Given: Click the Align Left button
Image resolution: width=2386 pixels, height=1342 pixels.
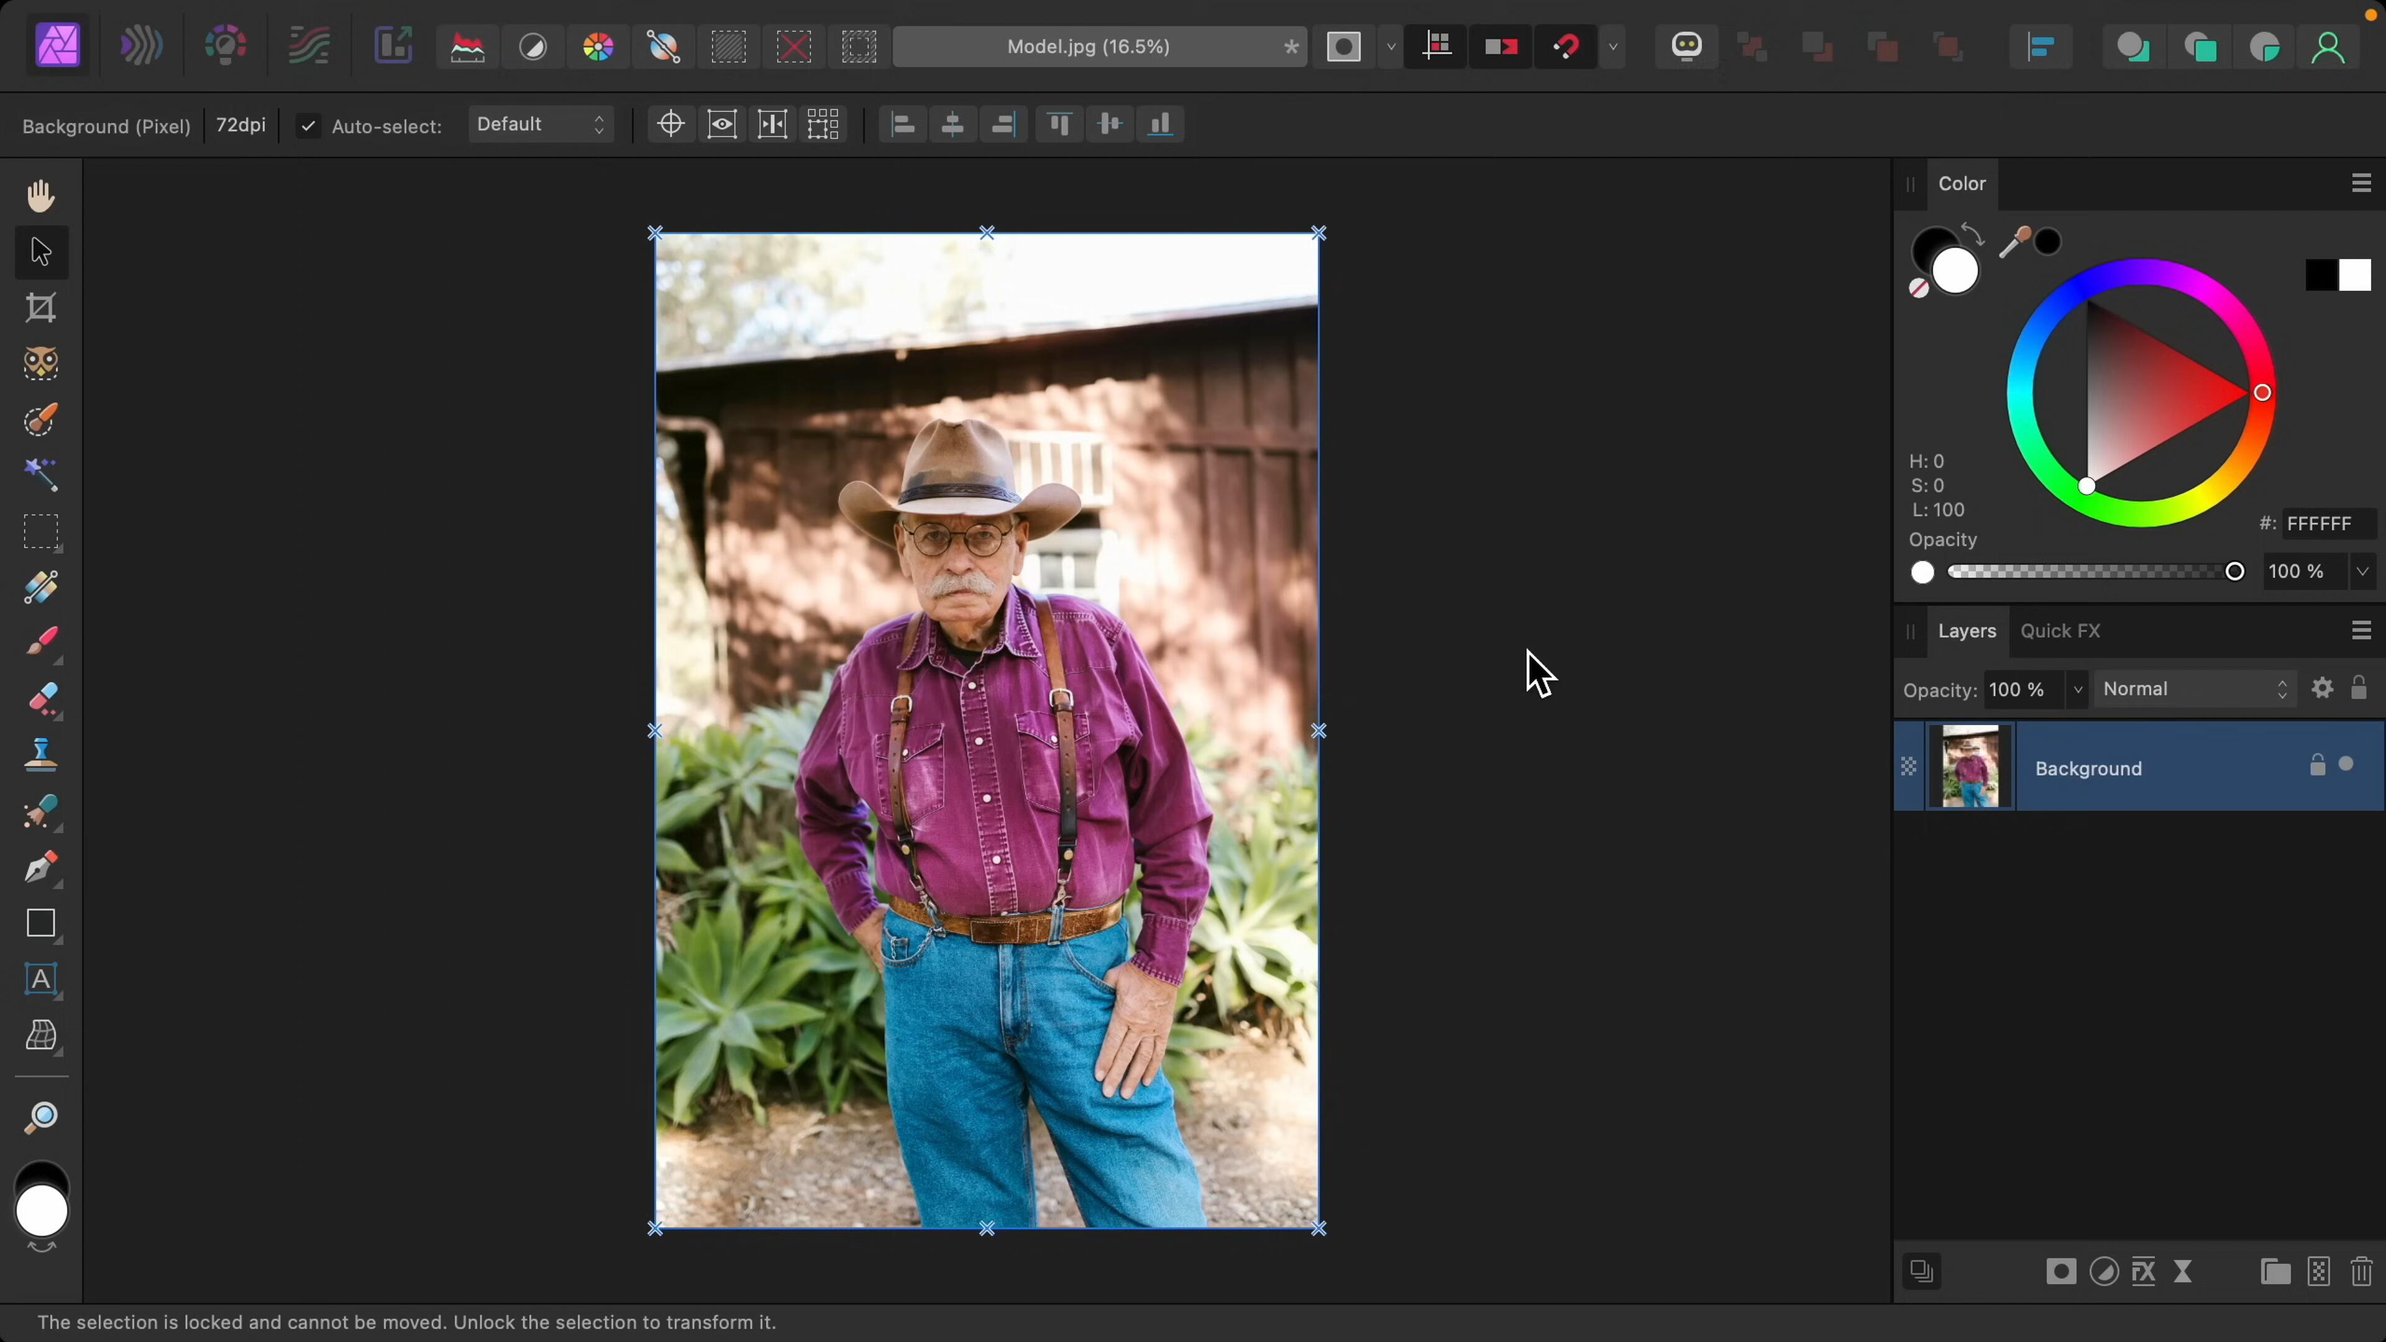Looking at the screenshot, I should [x=903, y=125].
